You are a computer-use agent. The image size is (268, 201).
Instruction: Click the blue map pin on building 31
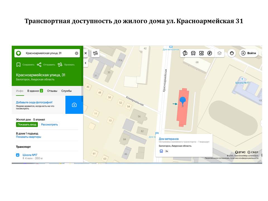pyautogui.click(x=182, y=100)
